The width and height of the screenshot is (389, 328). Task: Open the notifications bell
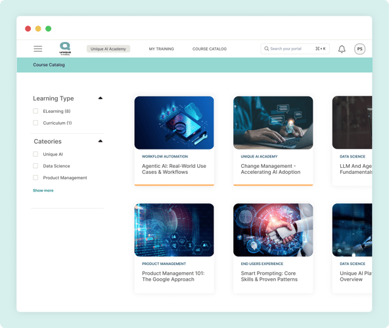342,49
